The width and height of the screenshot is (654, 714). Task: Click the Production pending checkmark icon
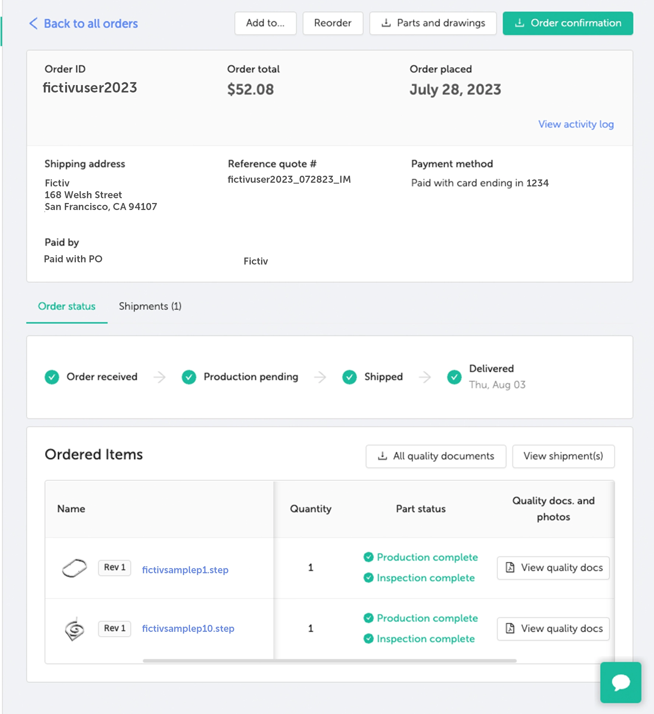click(189, 377)
